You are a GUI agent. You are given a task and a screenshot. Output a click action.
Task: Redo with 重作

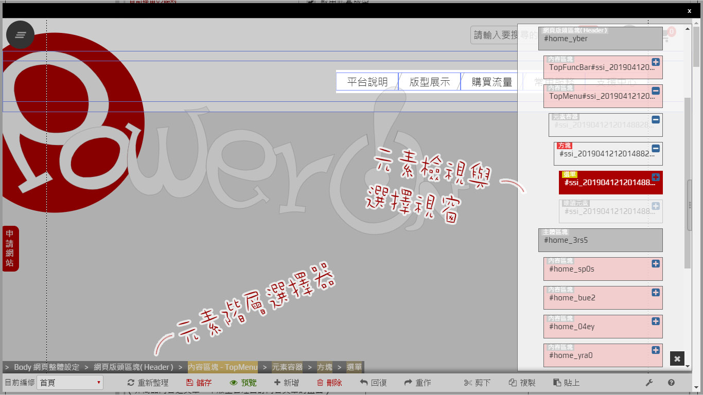[418, 383]
